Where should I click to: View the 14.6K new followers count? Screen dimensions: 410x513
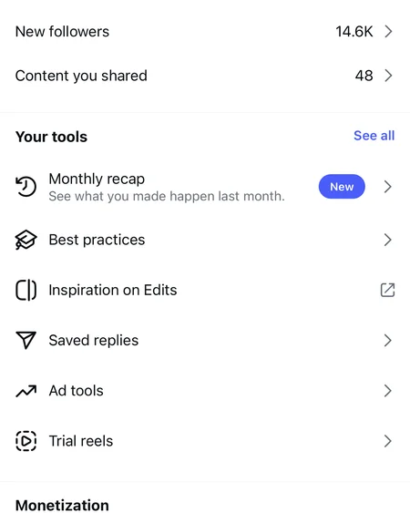click(354, 32)
